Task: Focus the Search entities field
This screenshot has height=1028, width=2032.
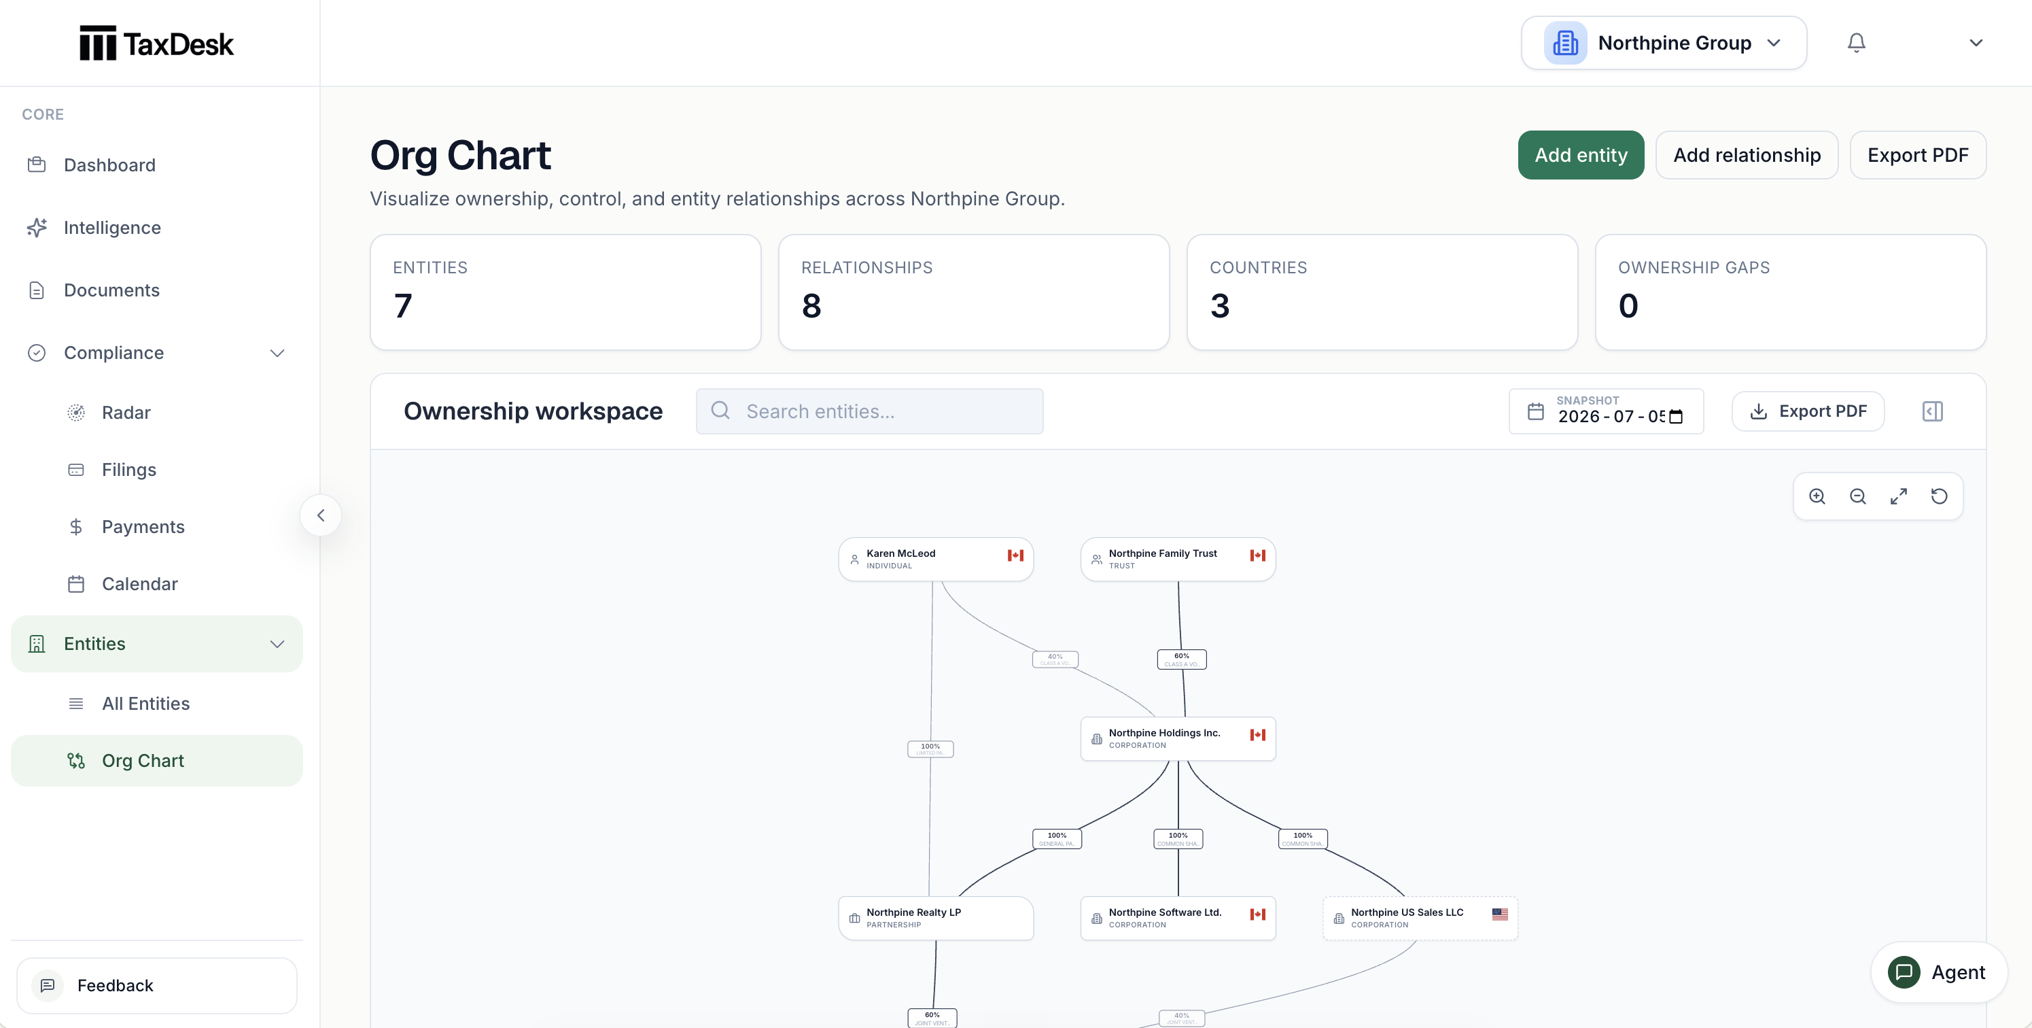Action: coord(869,411)
